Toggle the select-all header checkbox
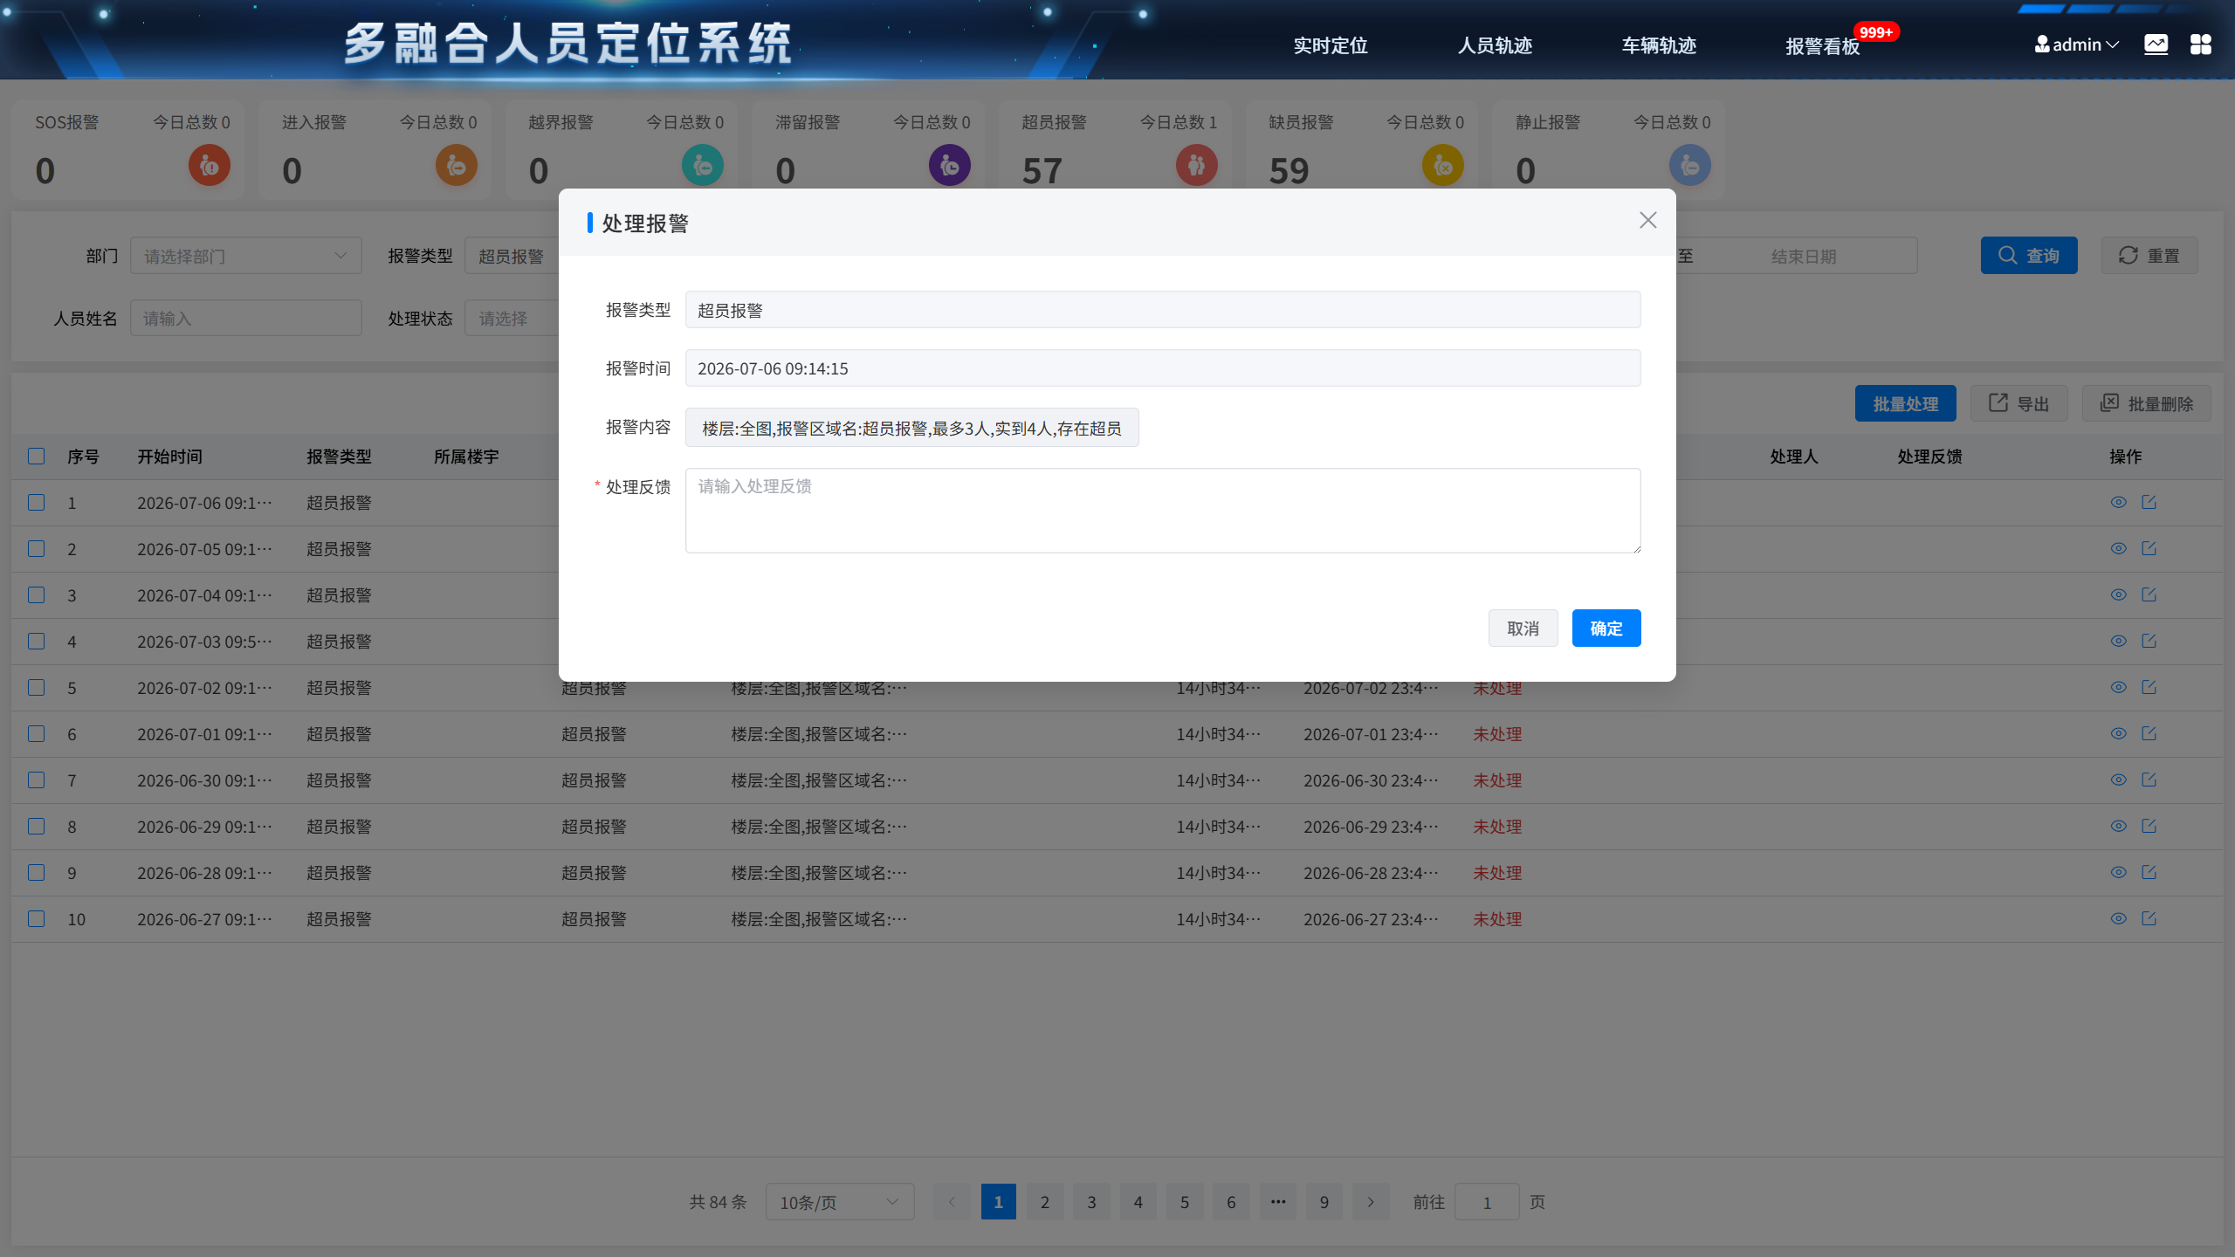 pyautogui.click(x=36, y=456)
